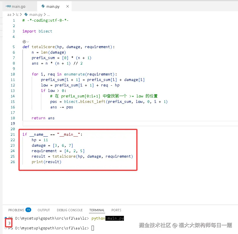
Task: Open the DEBUG CONSOLE tab
Action: 70,210
